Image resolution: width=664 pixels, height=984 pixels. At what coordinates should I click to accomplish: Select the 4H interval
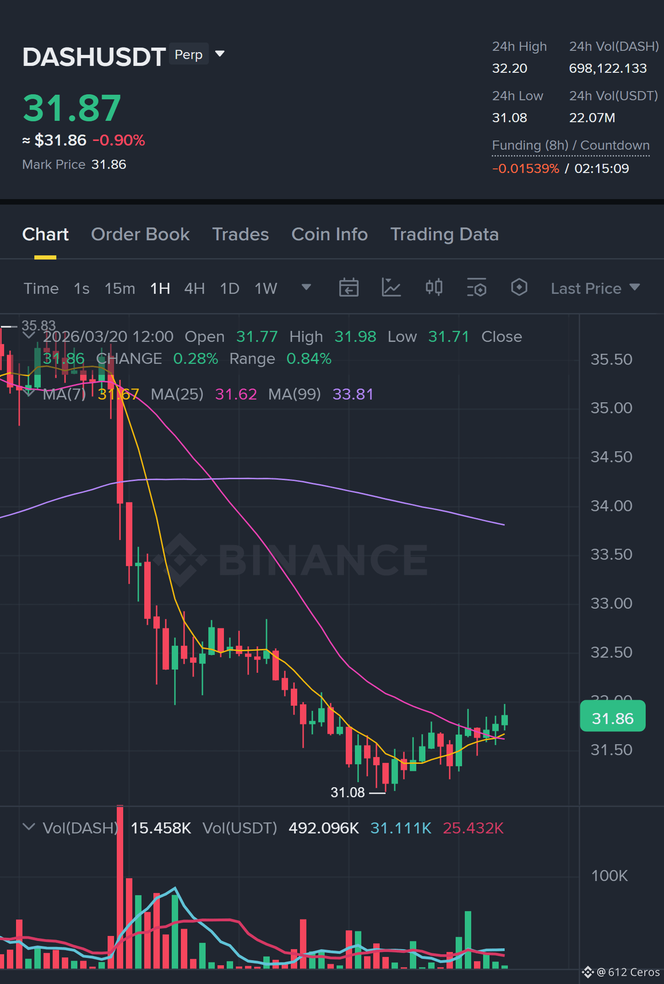(194, 288)
